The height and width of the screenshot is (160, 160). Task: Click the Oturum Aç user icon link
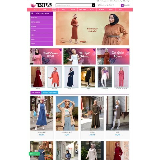point(102,5)
